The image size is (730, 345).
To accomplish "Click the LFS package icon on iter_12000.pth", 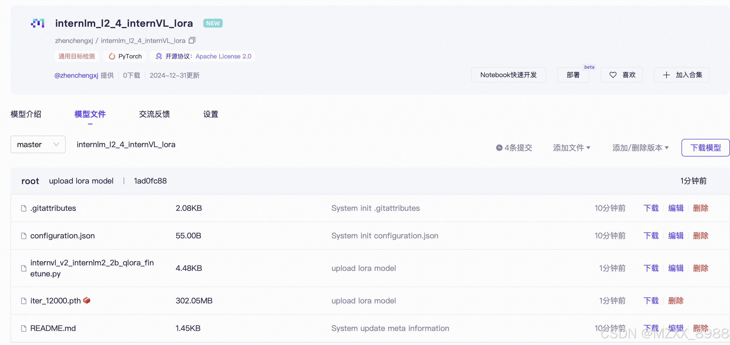I will (x=87, y=301).
